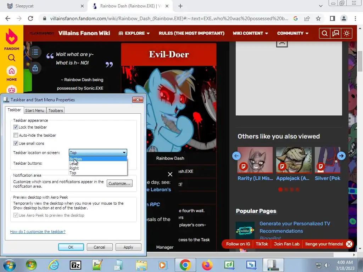Open the table of contents list icon

pos(35,52)
